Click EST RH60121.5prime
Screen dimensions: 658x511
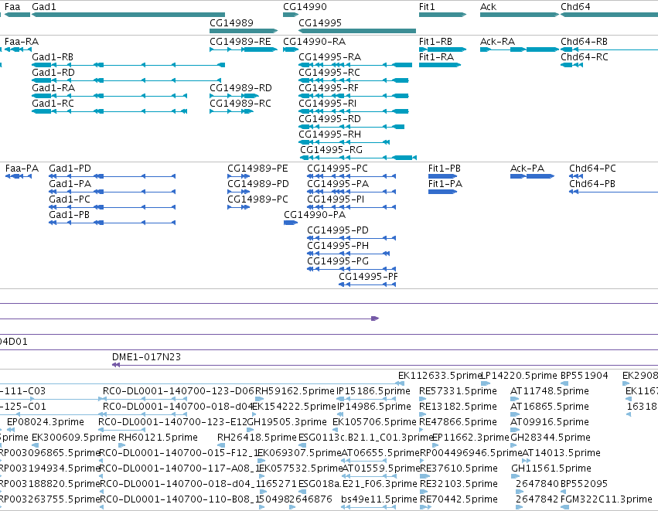(158, 438)
